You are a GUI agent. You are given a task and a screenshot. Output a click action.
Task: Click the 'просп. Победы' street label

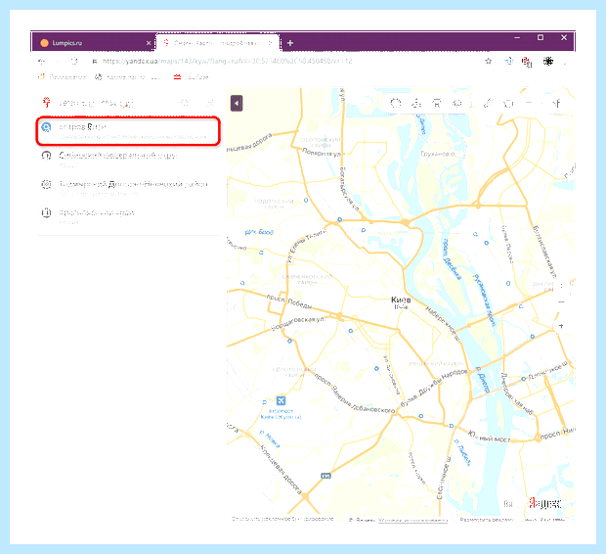pos(289,301)
